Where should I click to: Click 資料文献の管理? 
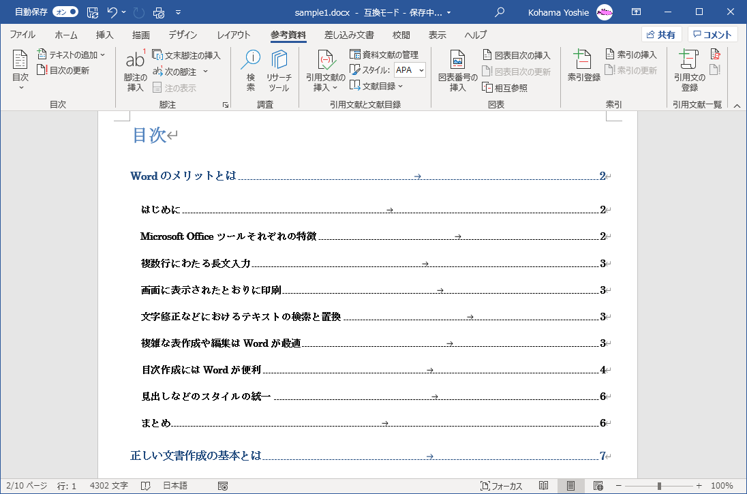(x=384, y=55)
